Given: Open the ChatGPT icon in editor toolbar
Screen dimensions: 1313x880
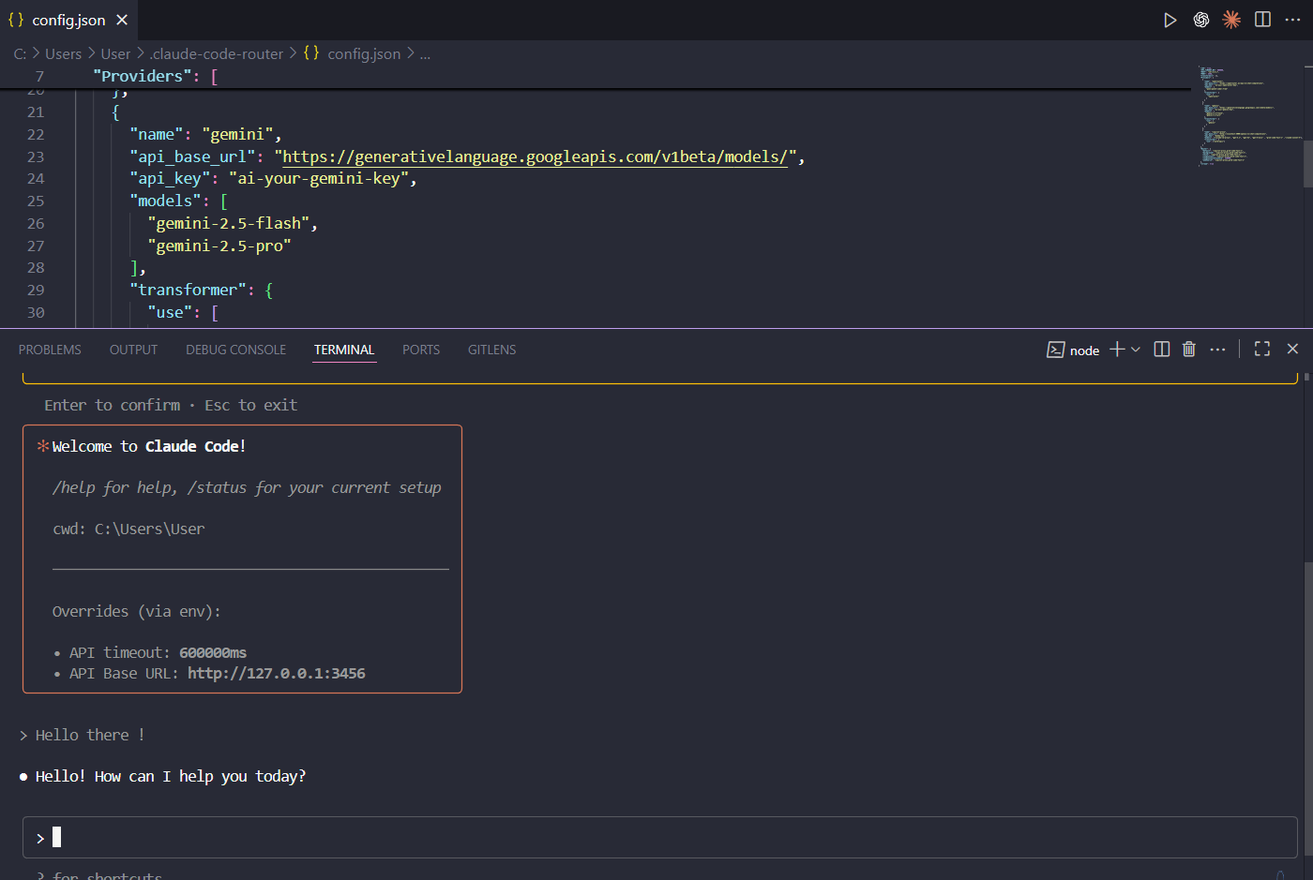Looking at the screenshot, I should tap(1200, 20).
